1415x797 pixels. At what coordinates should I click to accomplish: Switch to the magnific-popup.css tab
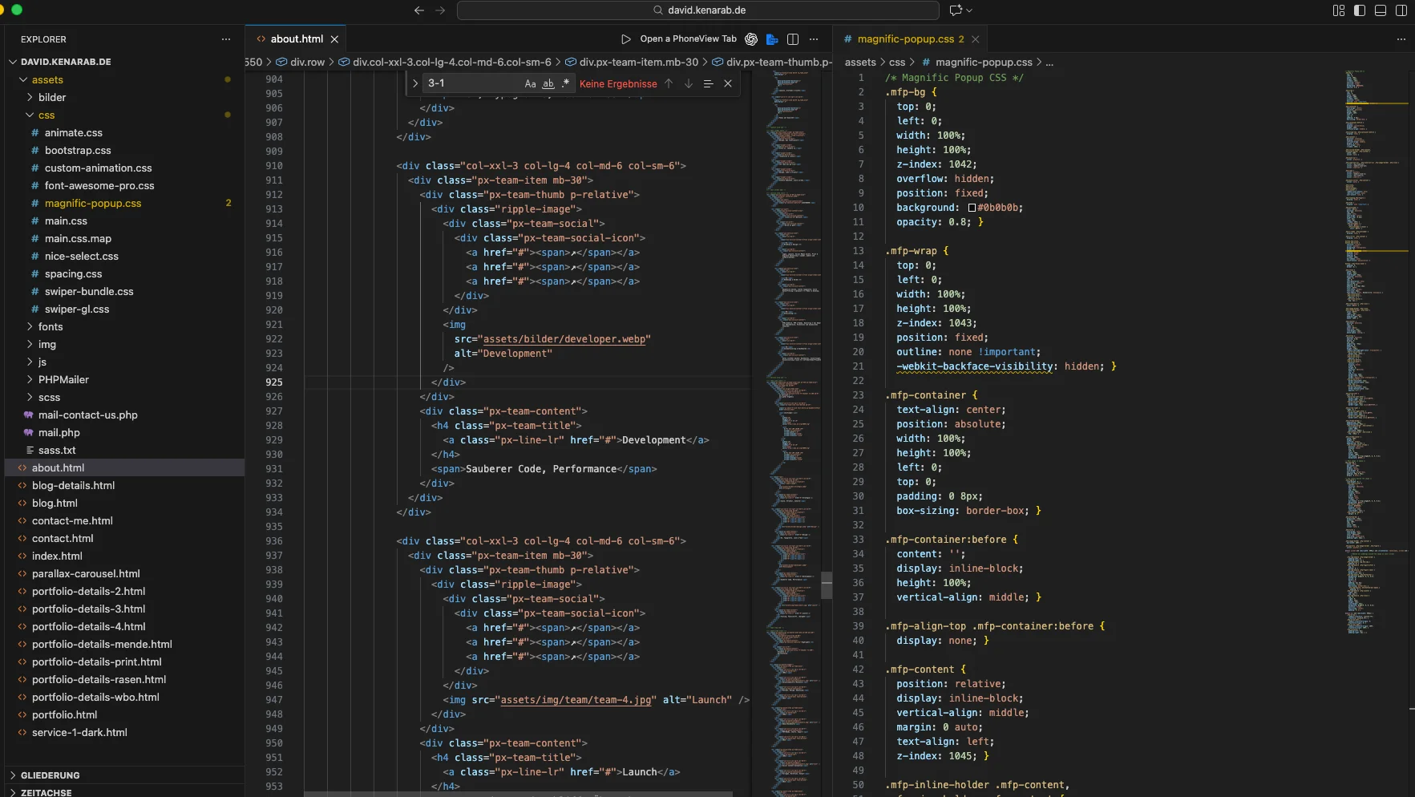tap(905, 39)
